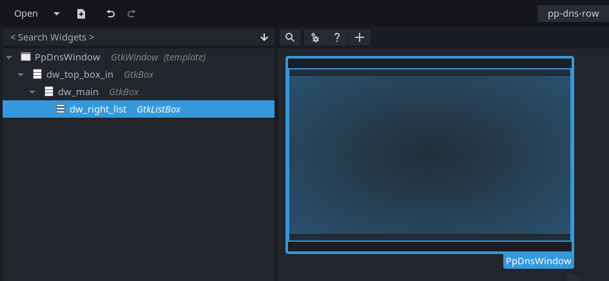Undo the last action
Image resolution: width=609 pixels, height=281 pixels.
(111, 14)
